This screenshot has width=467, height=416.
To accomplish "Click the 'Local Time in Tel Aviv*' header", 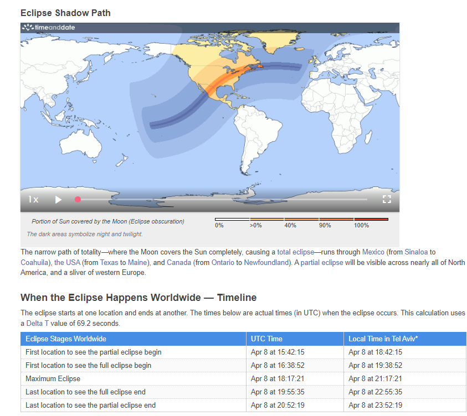I will [405, 339].
